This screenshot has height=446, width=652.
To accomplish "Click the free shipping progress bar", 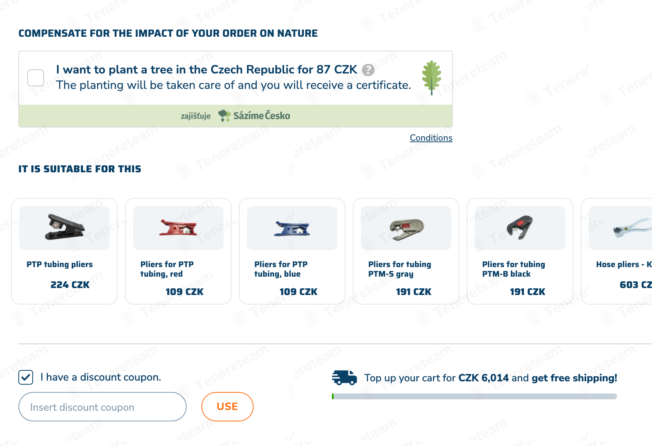I will coord(474,396).
